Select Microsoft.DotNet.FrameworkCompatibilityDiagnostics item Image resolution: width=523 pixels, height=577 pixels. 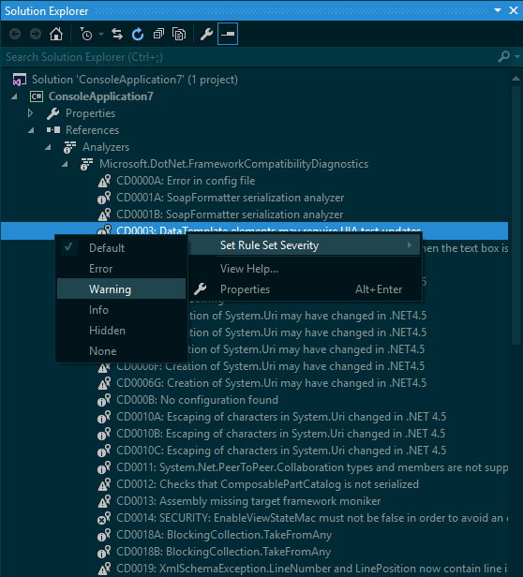(x=233, y=164)
